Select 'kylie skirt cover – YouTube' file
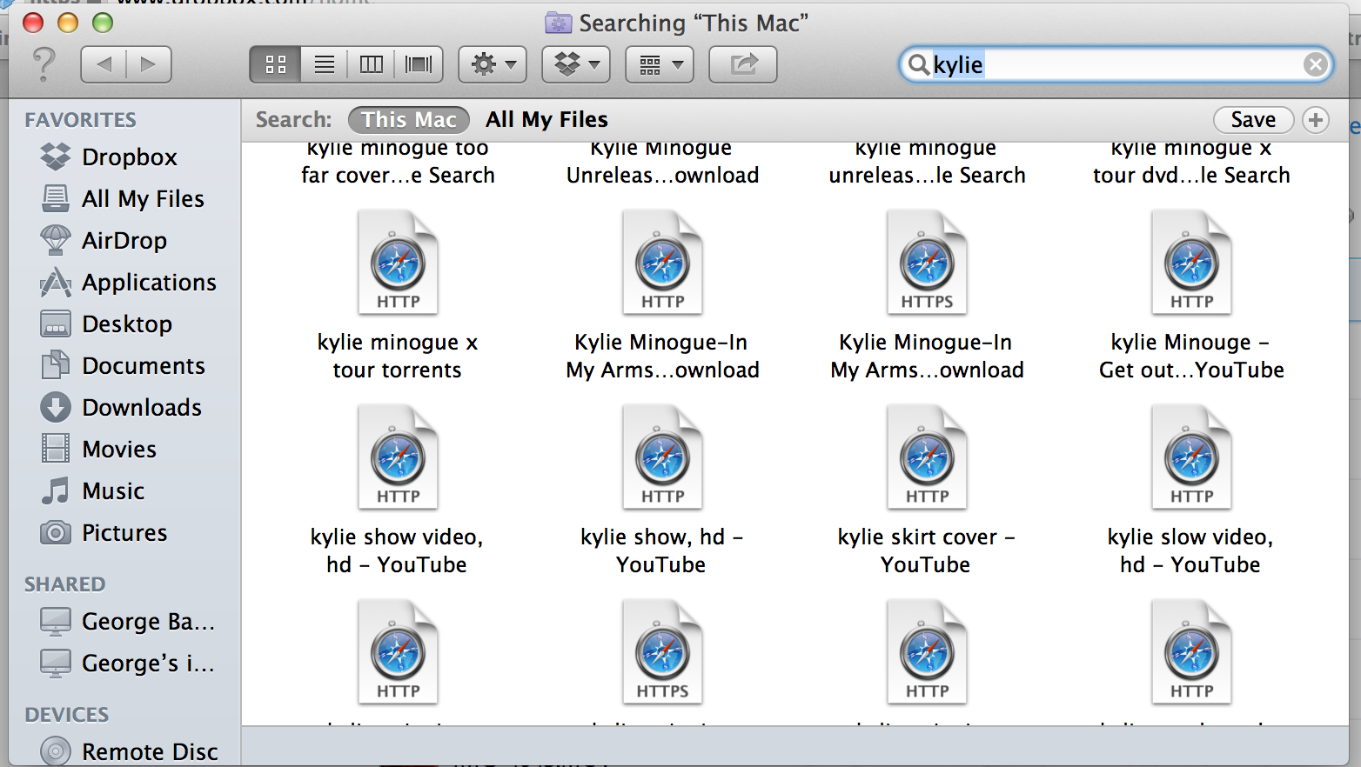This screenshot has height=767, width=1361. point(927,490)
